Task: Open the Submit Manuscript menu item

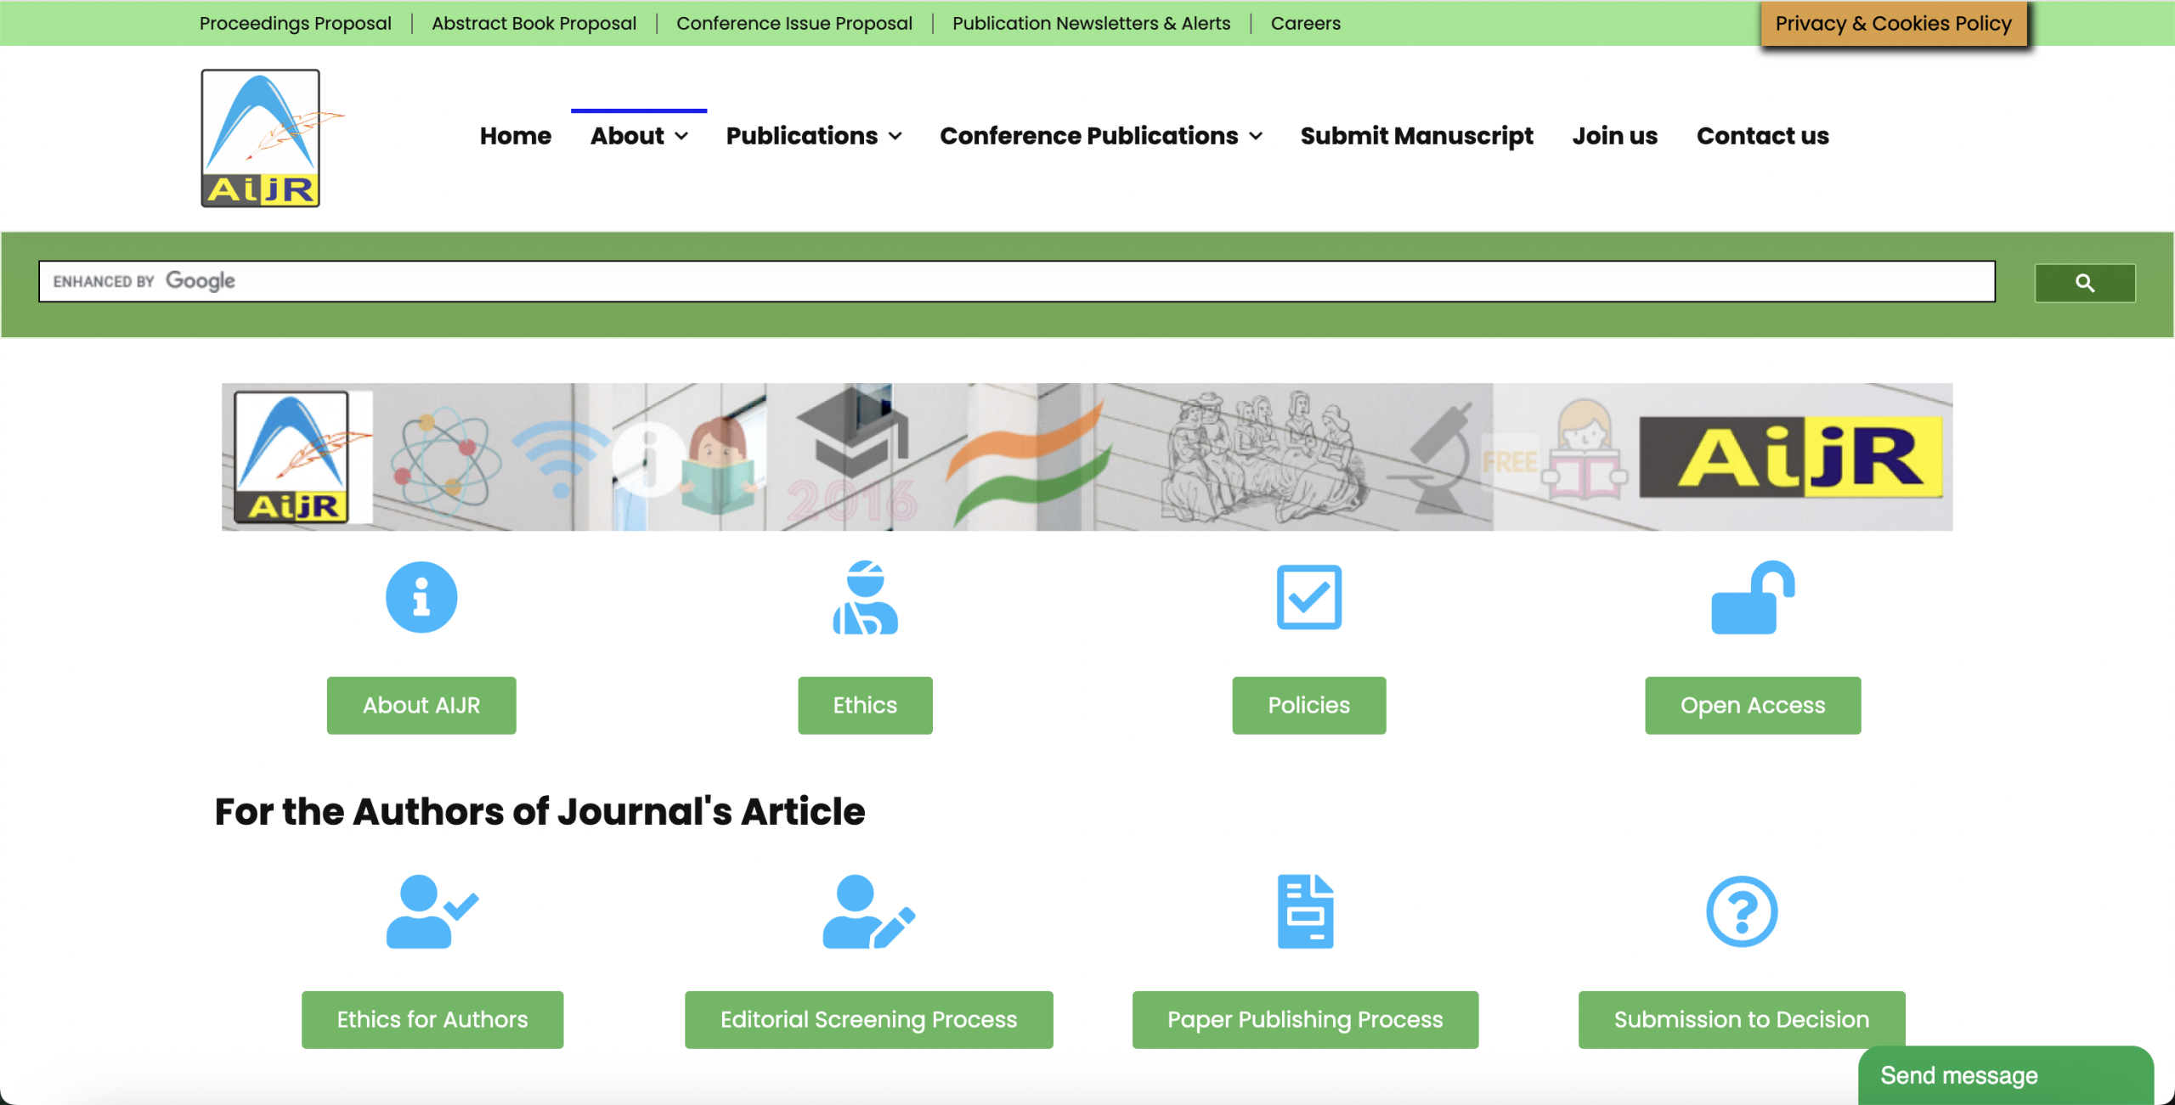Action: click(x=1416, y=136)
